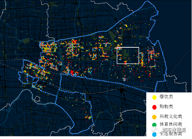Select the red 购物类 legend dot

[x=154, y=107]
